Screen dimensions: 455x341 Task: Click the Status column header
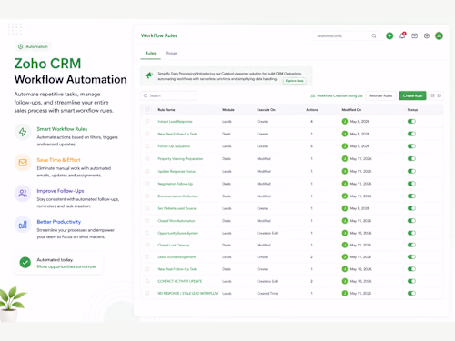click(412, 110)
